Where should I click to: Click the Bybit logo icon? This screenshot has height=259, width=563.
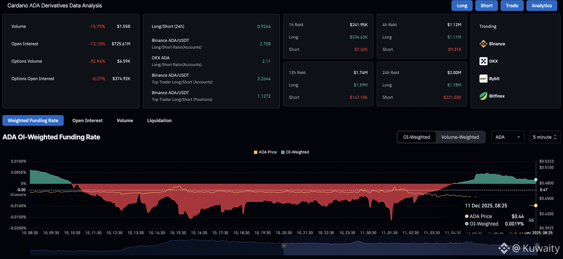click(x=483, y=79)
